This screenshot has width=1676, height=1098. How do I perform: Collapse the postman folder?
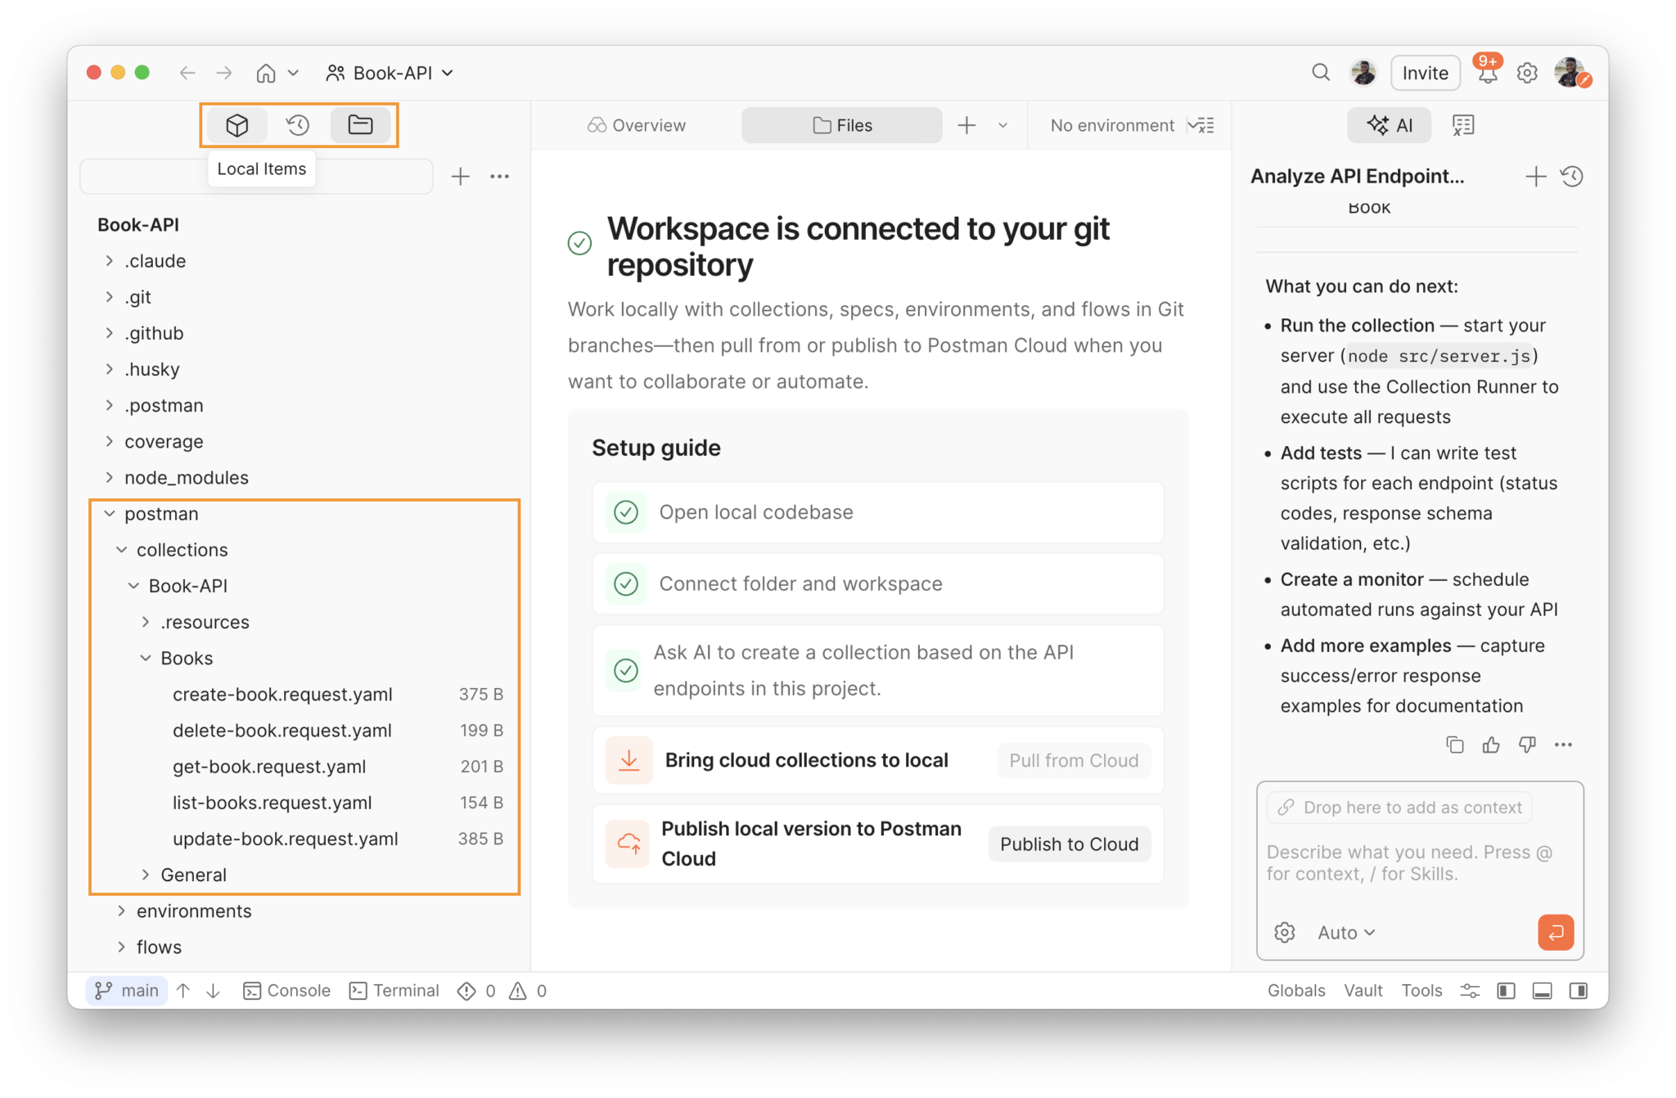110,514
